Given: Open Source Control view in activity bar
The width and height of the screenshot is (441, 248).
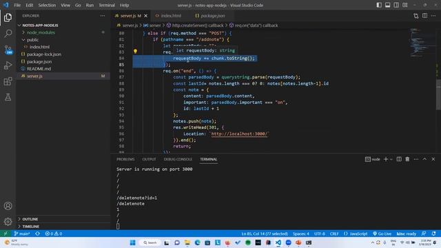Looking at the screenshot, I should click(8, 50).
